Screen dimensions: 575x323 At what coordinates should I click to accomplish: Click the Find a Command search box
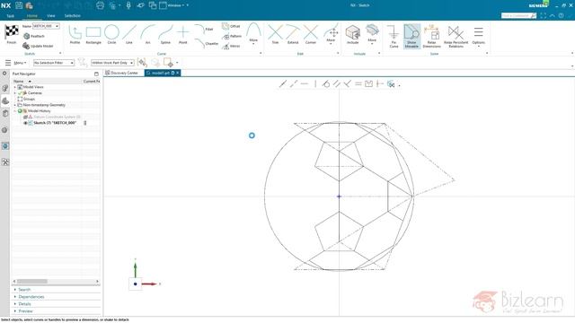pos(518,16)
